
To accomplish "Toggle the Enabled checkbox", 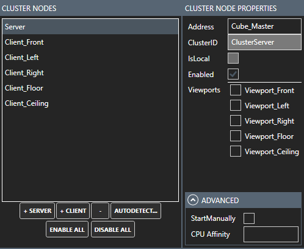I will [233, 74].
